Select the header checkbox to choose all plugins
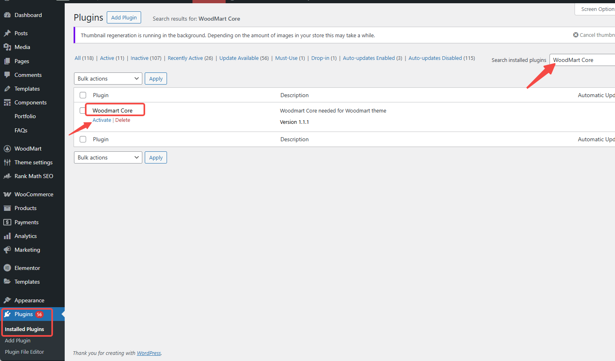 83,95
